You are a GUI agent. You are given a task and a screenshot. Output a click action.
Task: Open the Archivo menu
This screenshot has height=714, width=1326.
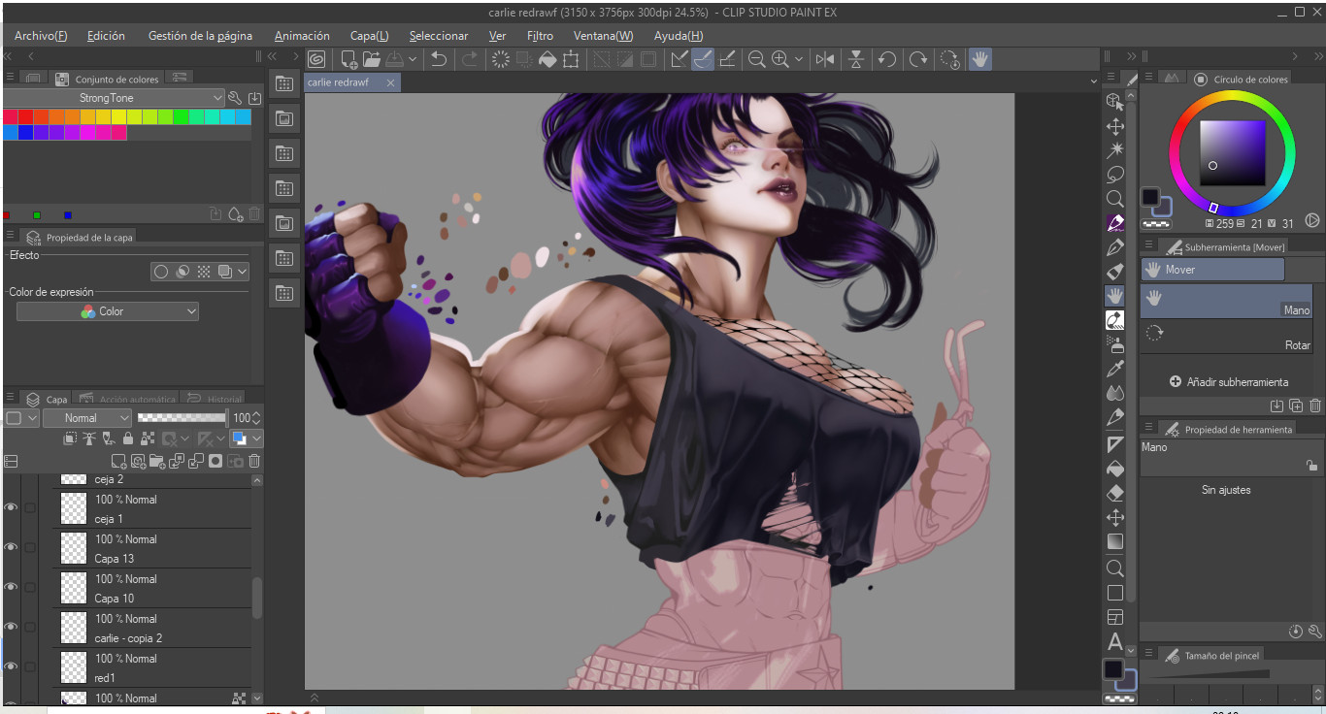41,36
